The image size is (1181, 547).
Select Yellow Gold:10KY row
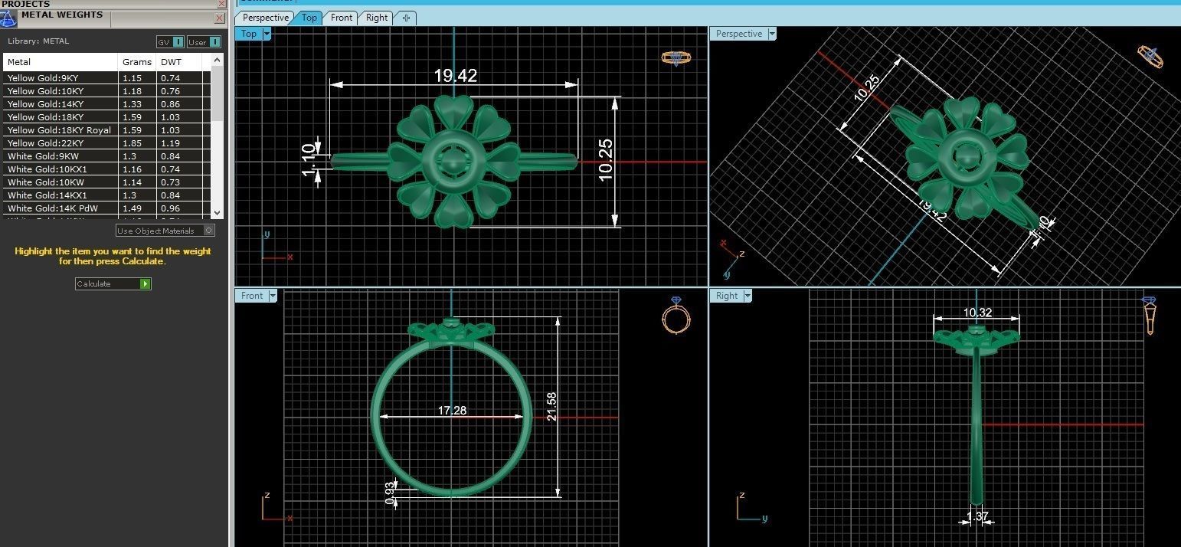click(x=106, y=91)
